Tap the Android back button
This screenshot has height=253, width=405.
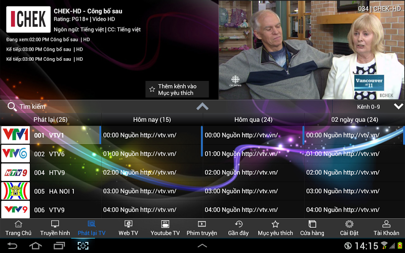12,245
